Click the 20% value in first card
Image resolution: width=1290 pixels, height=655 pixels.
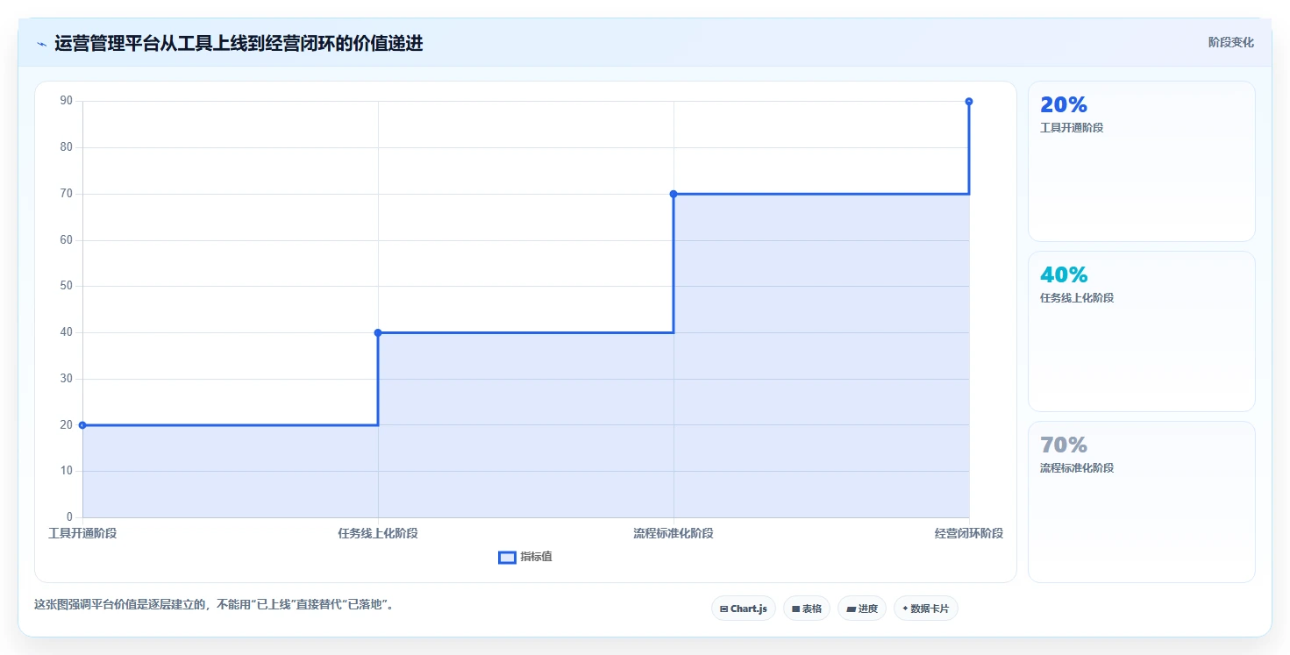pos(1064,104)
